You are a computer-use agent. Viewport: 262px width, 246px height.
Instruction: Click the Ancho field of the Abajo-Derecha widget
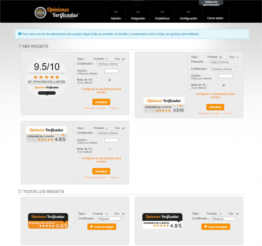(225, 76)
